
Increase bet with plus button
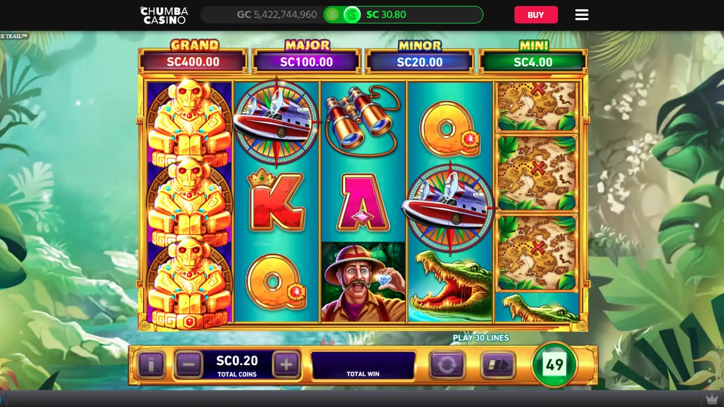(286, 365)
